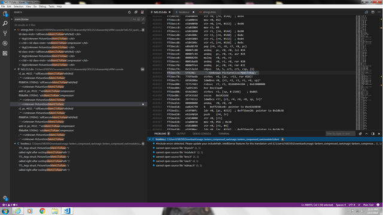The height and width of the screenshot is (215, 383).
Task: Move panel to the right icon
Action: (373, 134)
